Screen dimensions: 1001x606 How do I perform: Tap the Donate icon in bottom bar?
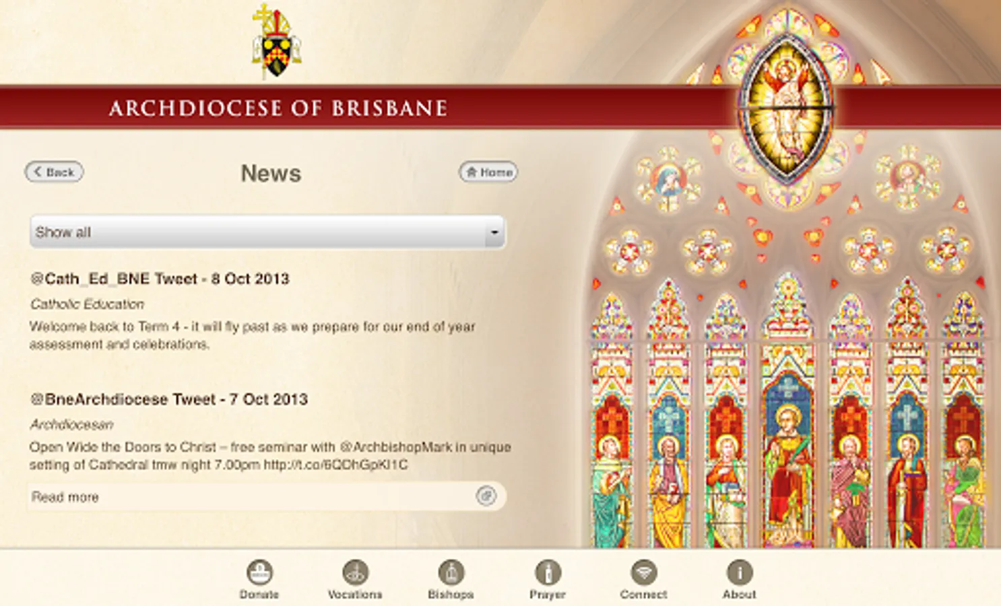pos(259,572)
